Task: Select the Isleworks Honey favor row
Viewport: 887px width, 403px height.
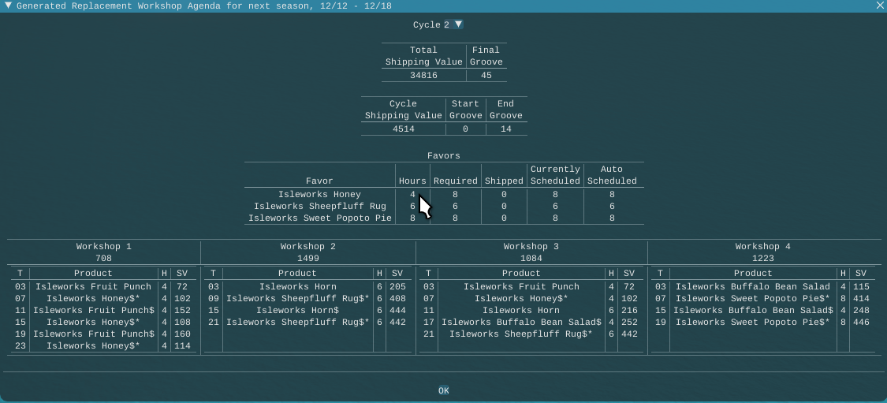Action: [x=444, y=194]
